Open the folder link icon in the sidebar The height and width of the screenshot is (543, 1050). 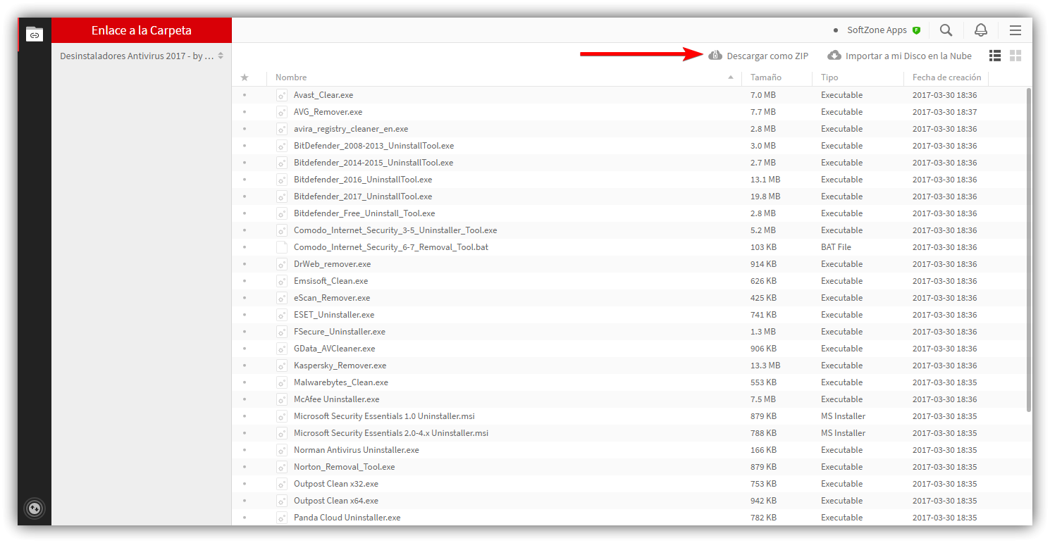35,34
